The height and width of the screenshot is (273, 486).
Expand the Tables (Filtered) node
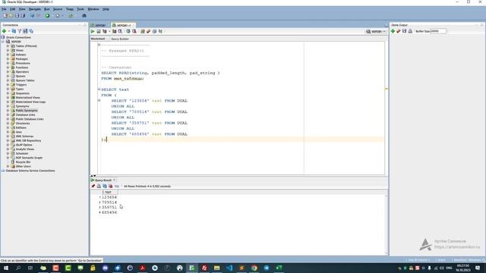coord(8,46)
